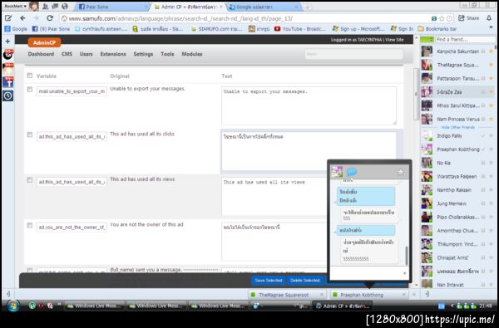Click the View Site link
Image resolution: width=499 pixels, height=328 pixels.
tap(394, 40)
